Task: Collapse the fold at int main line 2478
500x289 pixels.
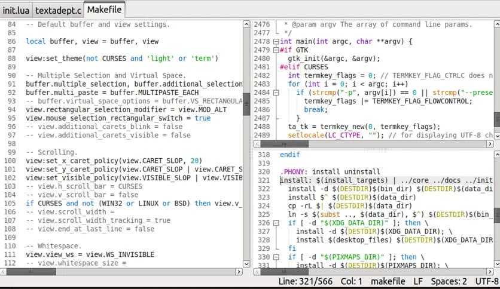Action: pos(275,42)
